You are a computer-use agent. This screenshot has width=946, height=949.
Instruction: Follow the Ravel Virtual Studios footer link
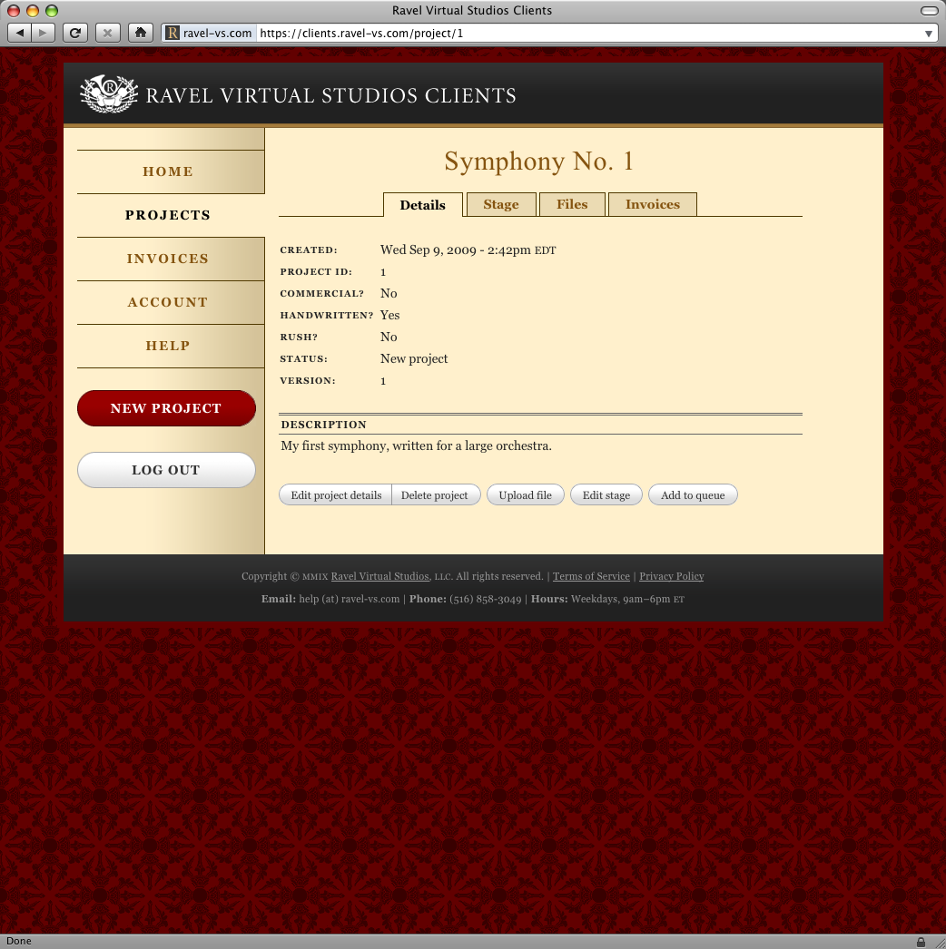379,576
